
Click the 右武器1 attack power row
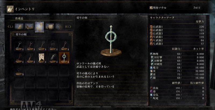point(177,27)
